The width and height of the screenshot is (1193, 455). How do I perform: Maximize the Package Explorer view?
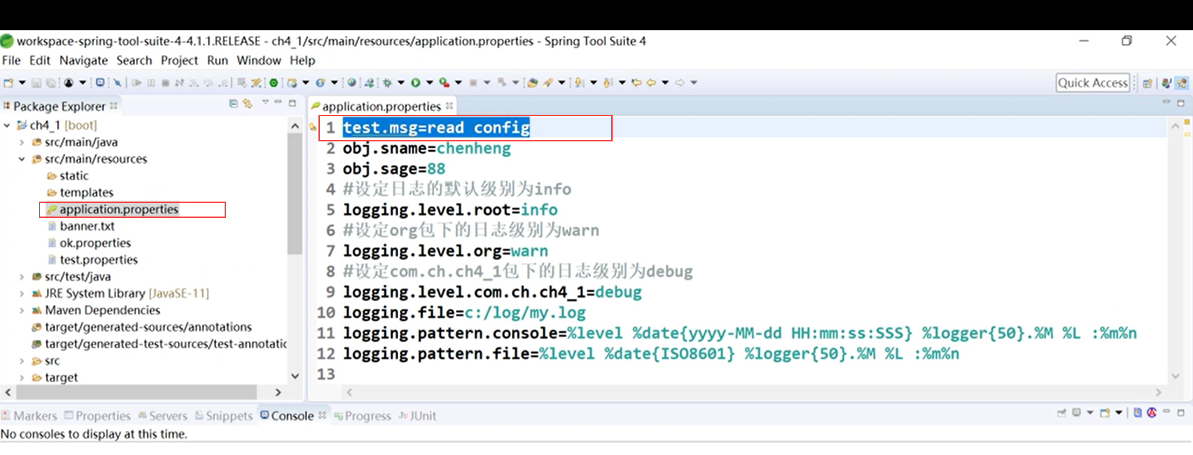(x=293, y=103)
